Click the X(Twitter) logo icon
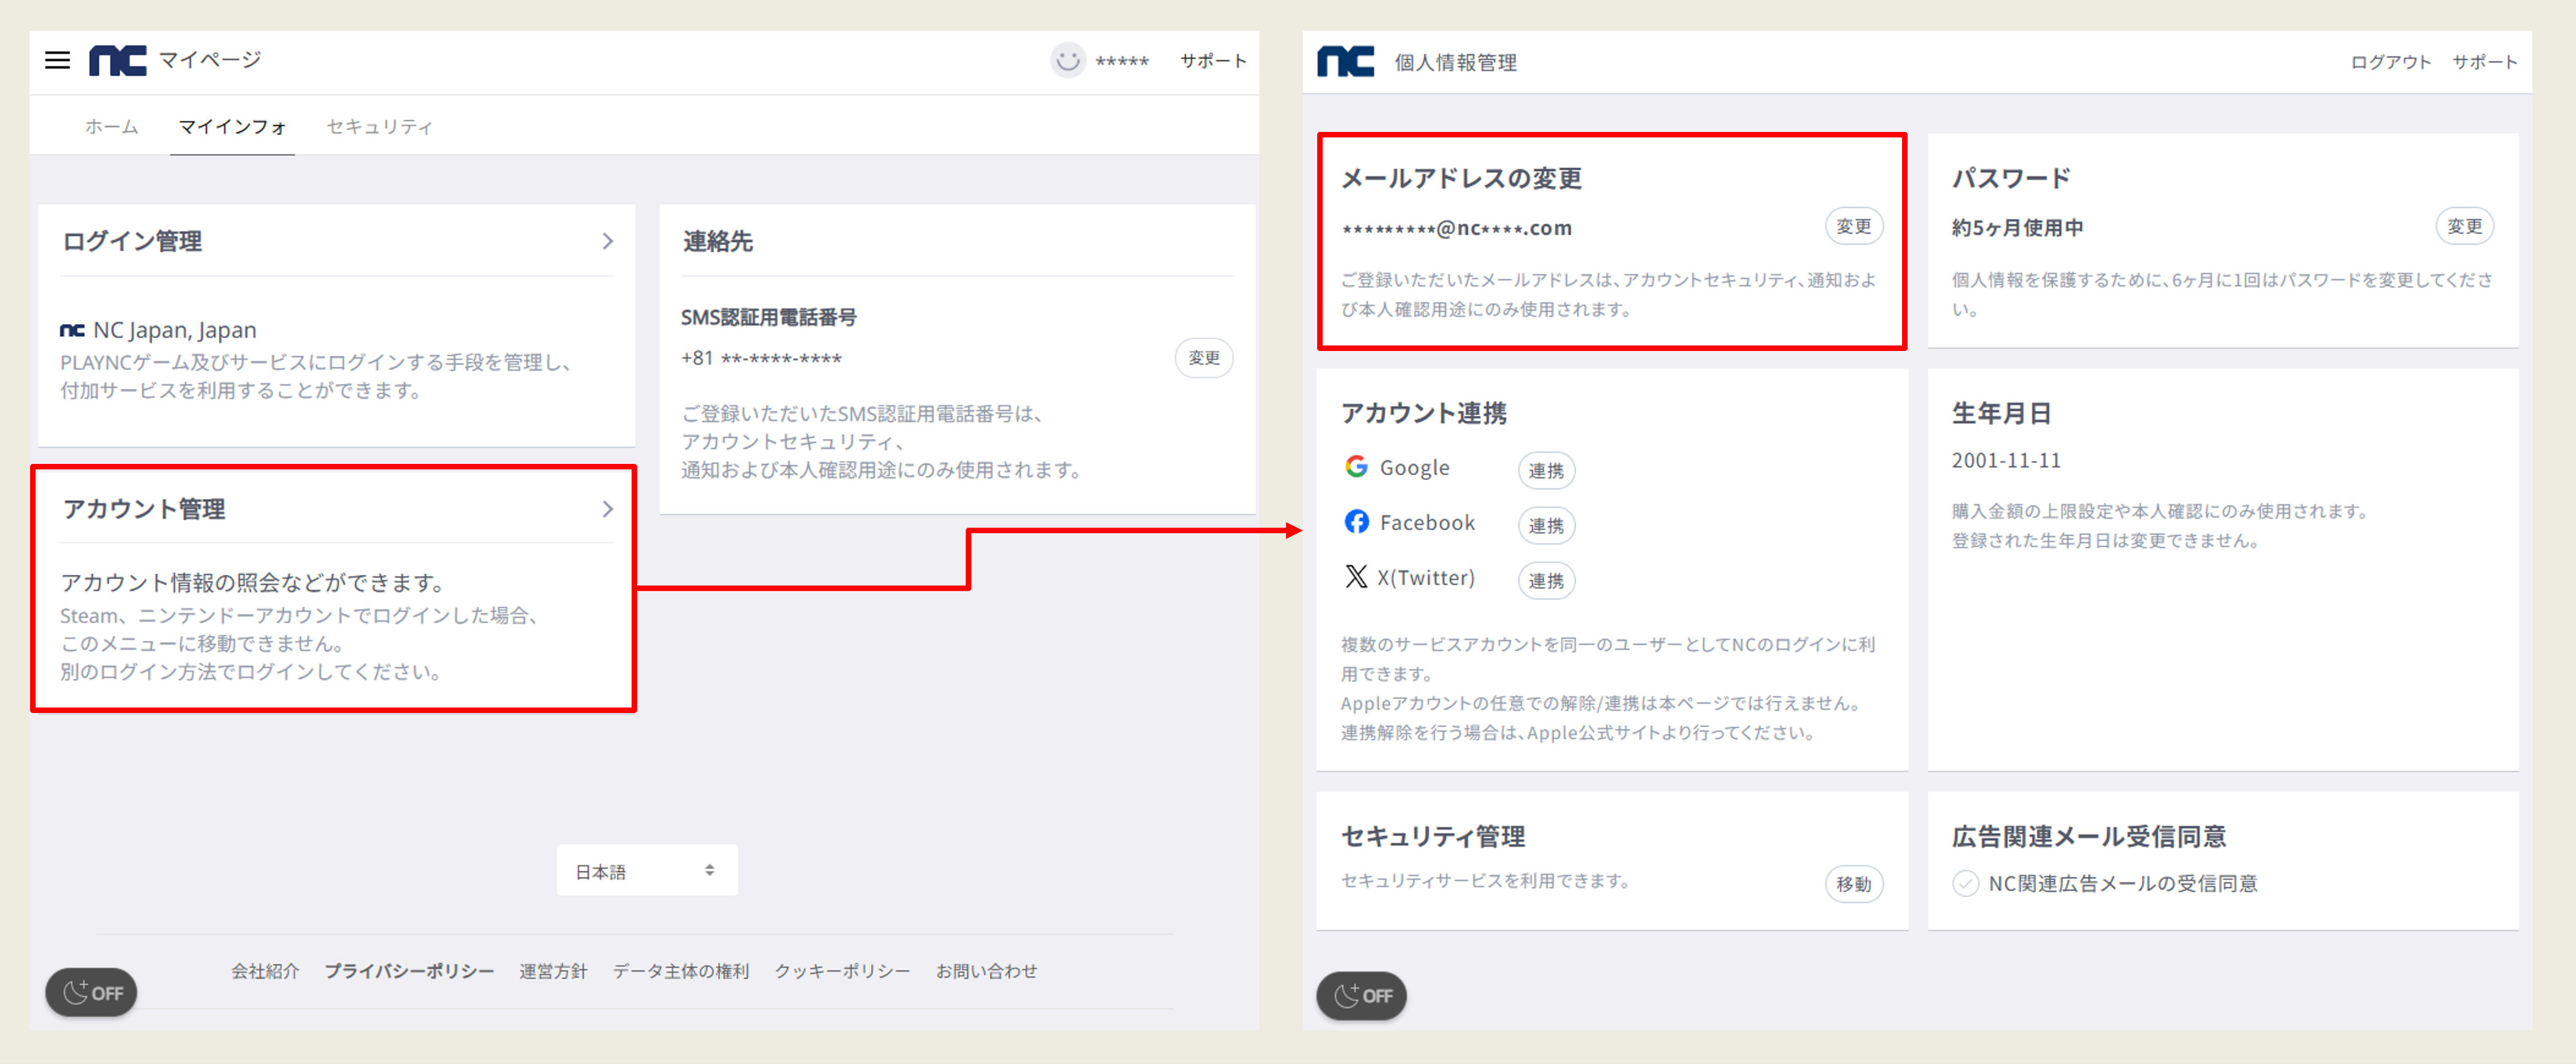This screenshot has width=2576, height=1064. [1356, 577]
